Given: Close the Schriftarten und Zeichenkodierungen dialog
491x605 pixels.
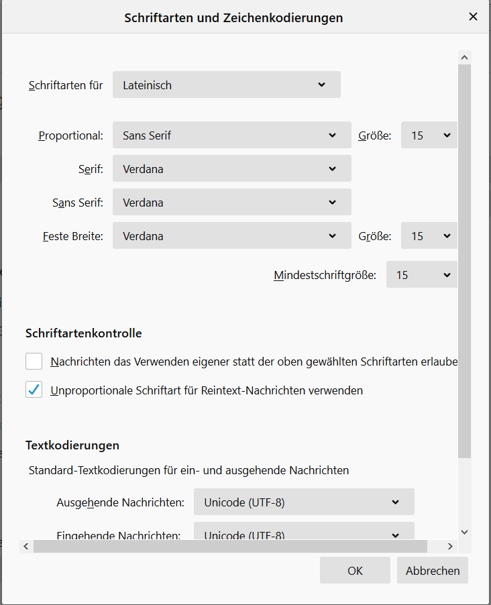Looking at the screenshot, I should pyautogui.click(x=473, y=17).
